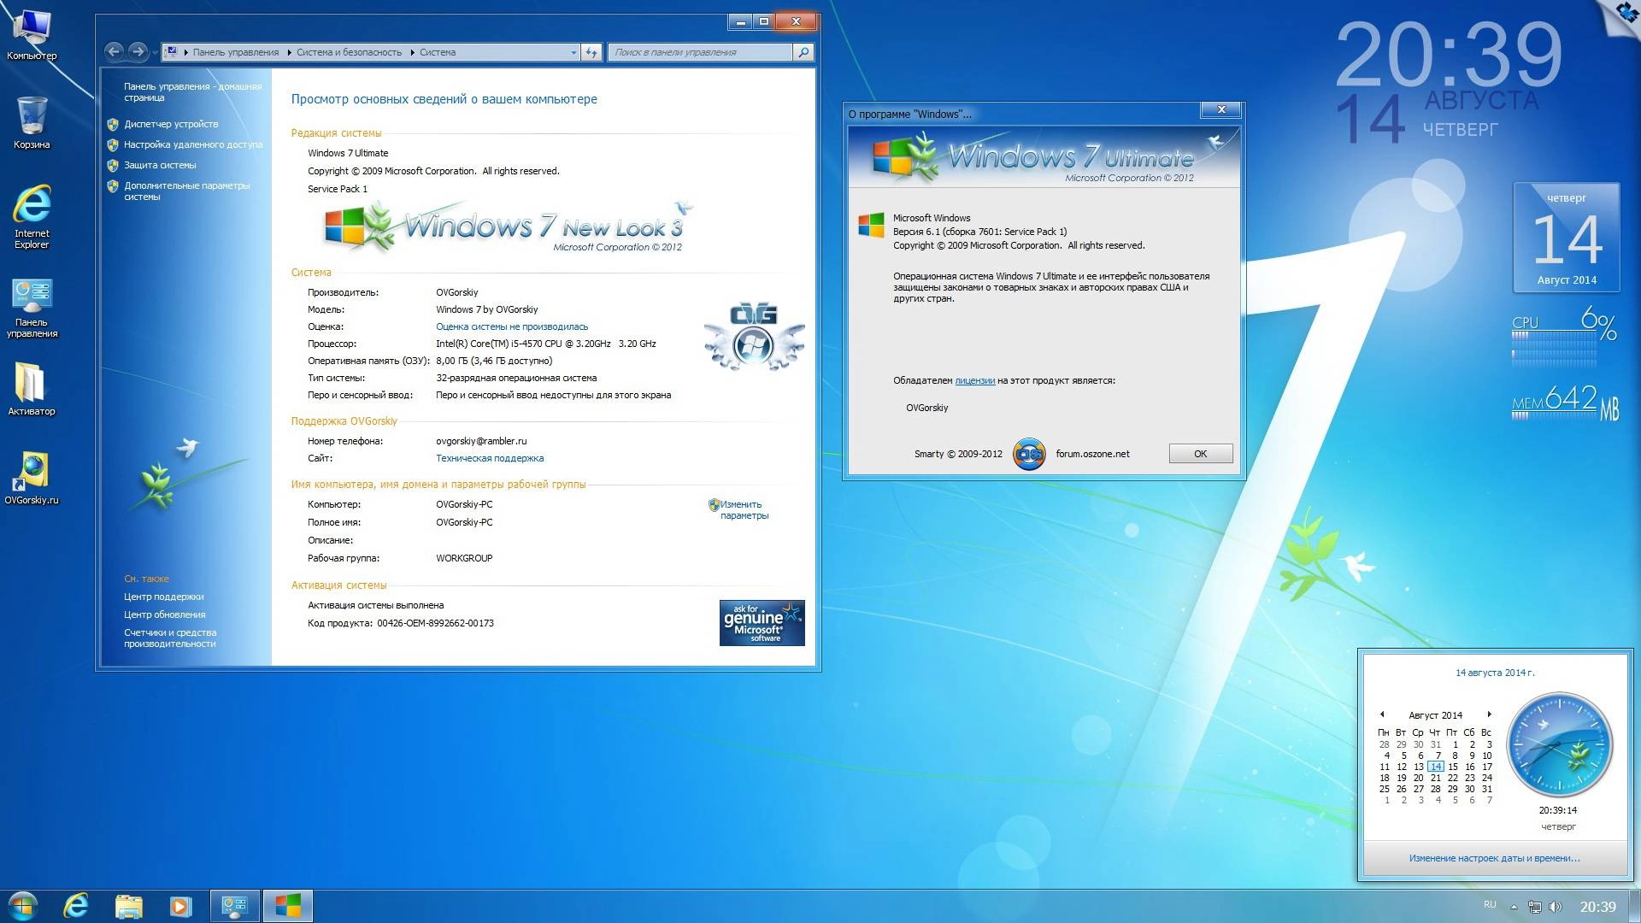Viewport: 1641px width, 923px height.
Task: Click the Start orb on taskbar
Action: point(23,906)
